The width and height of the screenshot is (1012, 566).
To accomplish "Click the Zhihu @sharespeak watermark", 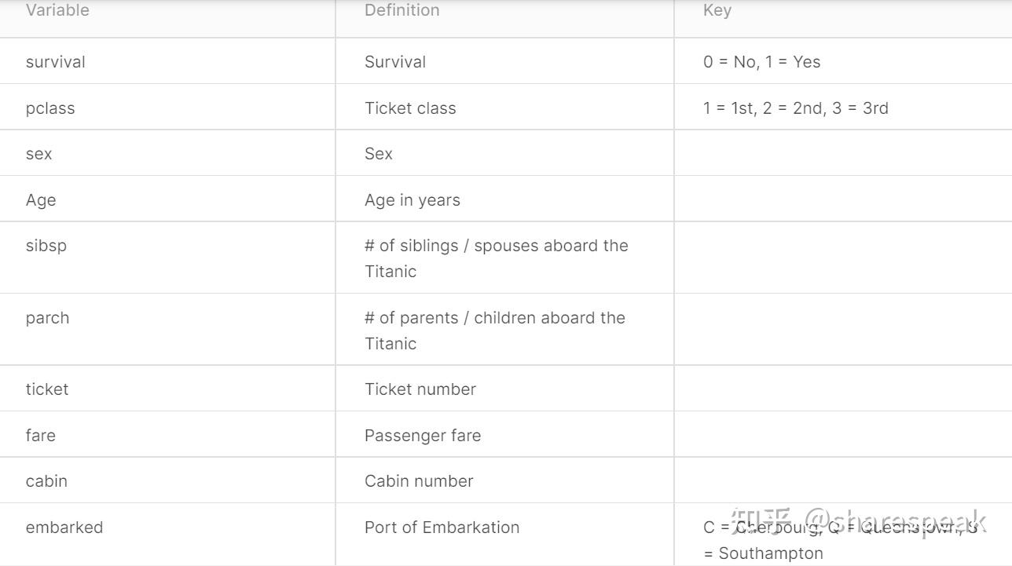I will pyautogui.click(x=858, y=521).
